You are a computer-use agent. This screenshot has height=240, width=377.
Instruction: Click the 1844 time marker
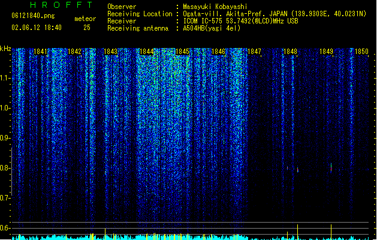[146, 52]
